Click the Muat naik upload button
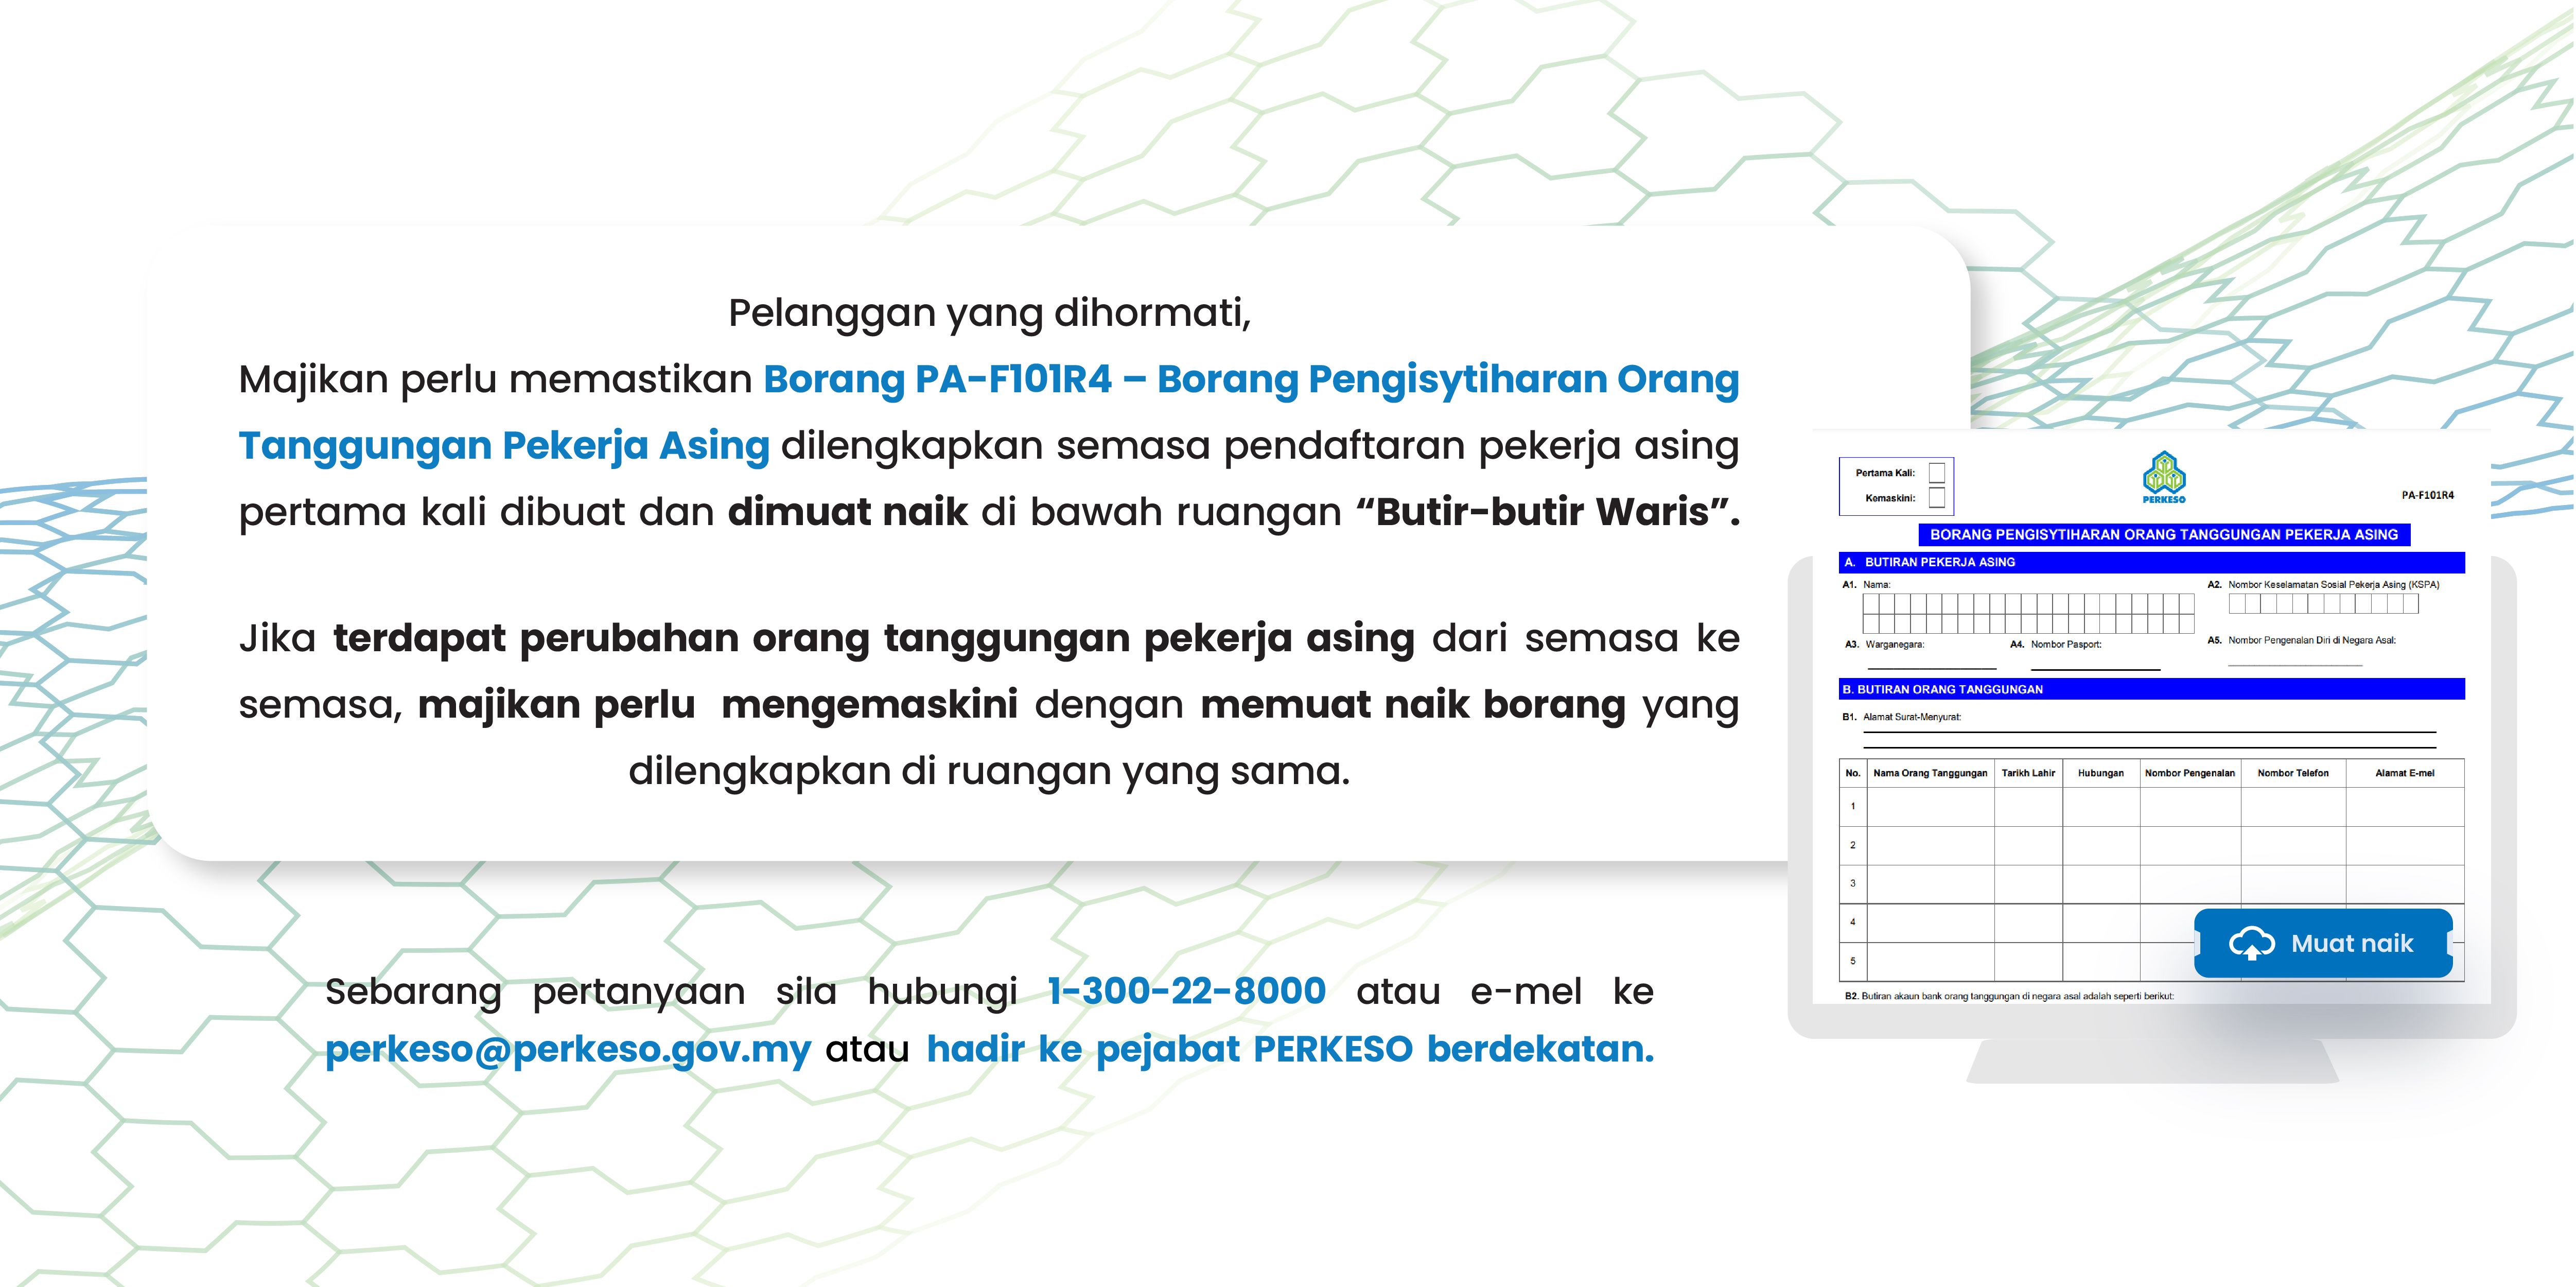 2323,943
